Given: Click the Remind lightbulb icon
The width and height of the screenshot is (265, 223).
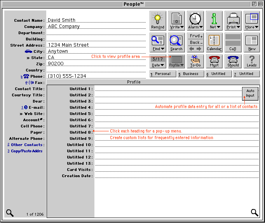Looking at the screenshot, I should pyautogui.click(x=158, y=21).
